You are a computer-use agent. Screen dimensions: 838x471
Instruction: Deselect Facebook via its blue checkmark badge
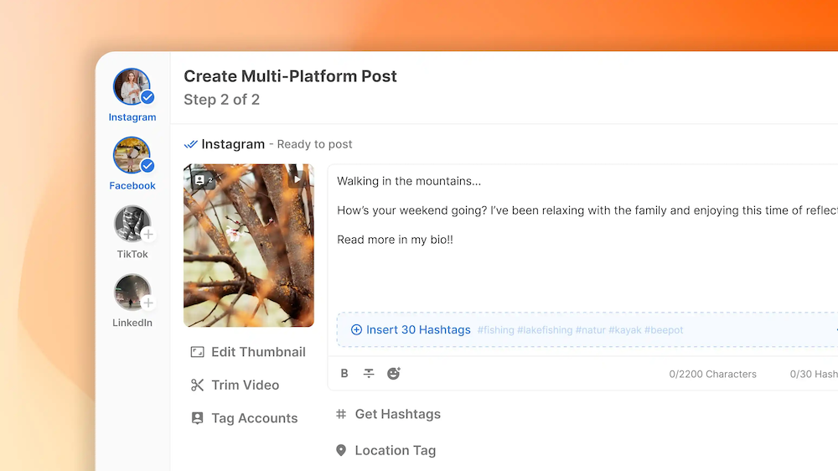[147, 166]
